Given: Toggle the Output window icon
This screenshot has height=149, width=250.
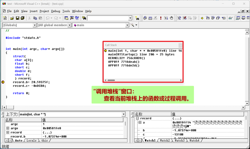Looking at the screenshot, I should pyautogui.click(x=72, y=18).
